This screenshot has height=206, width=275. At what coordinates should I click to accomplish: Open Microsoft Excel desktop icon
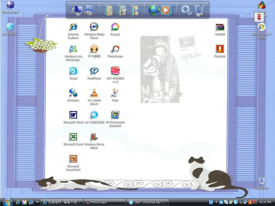click(73, 137)
